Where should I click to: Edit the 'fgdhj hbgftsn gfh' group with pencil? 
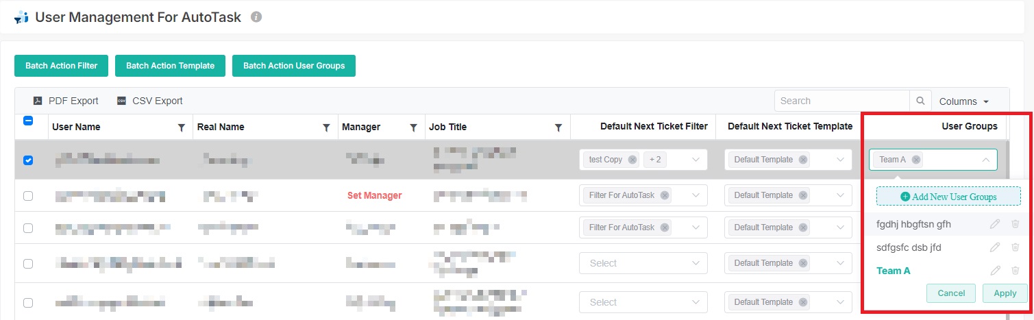coord(995,224)
